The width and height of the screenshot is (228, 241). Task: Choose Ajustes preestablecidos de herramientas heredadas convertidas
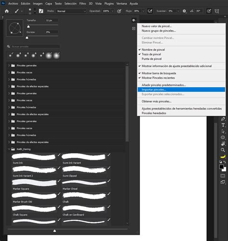pos(181,108)
